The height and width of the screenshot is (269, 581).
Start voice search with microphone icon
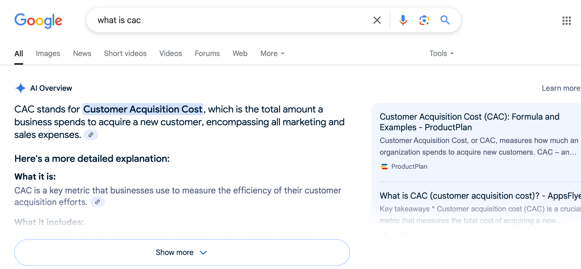(403, 20)
